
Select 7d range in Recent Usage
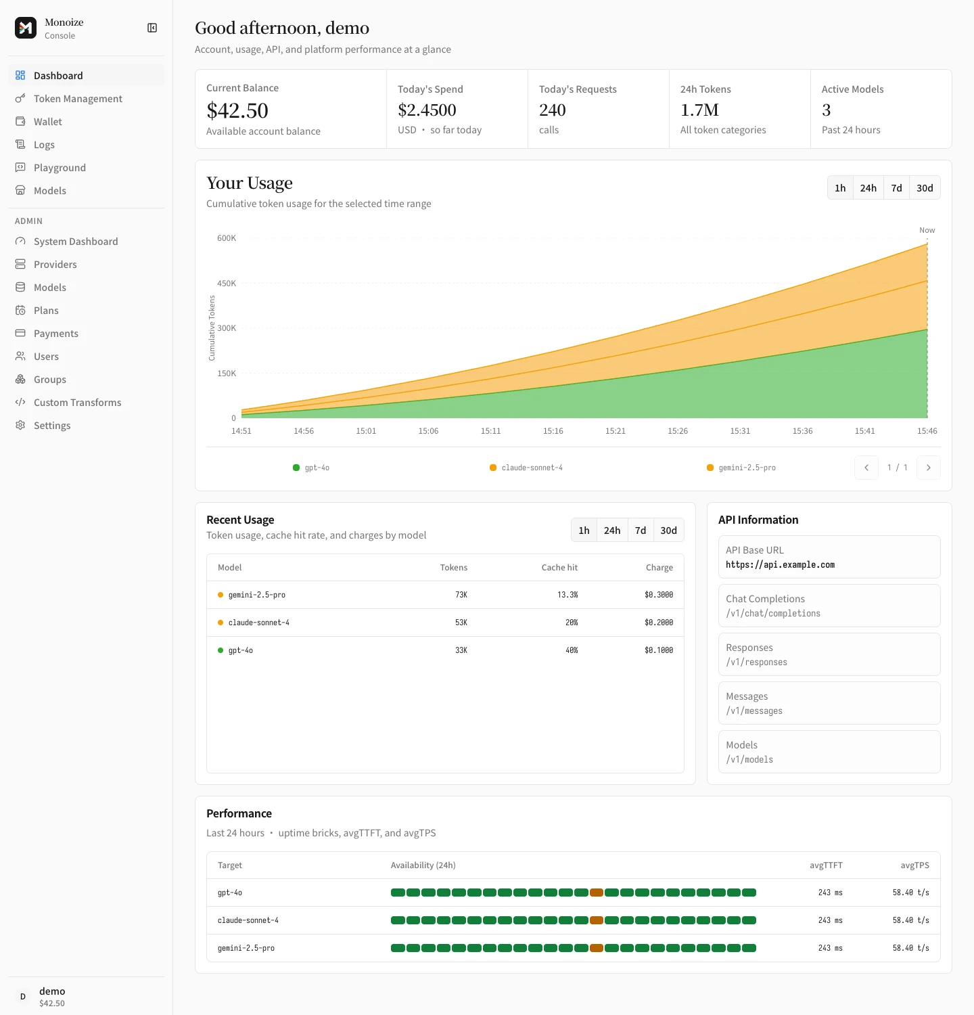point(641,531)
